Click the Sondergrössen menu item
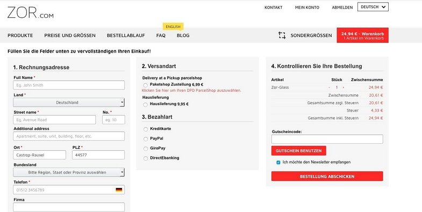This screenshot has height=212, width=422. pyautogui.click(x=311, y=35)
